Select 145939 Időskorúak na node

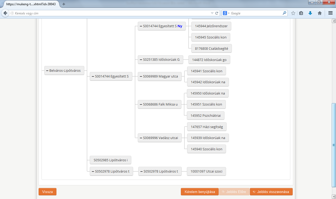pos(208,138)
